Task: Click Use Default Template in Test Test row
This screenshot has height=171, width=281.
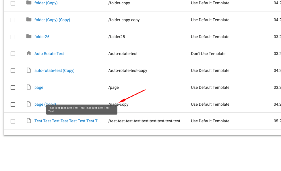Action: (210, 121)
